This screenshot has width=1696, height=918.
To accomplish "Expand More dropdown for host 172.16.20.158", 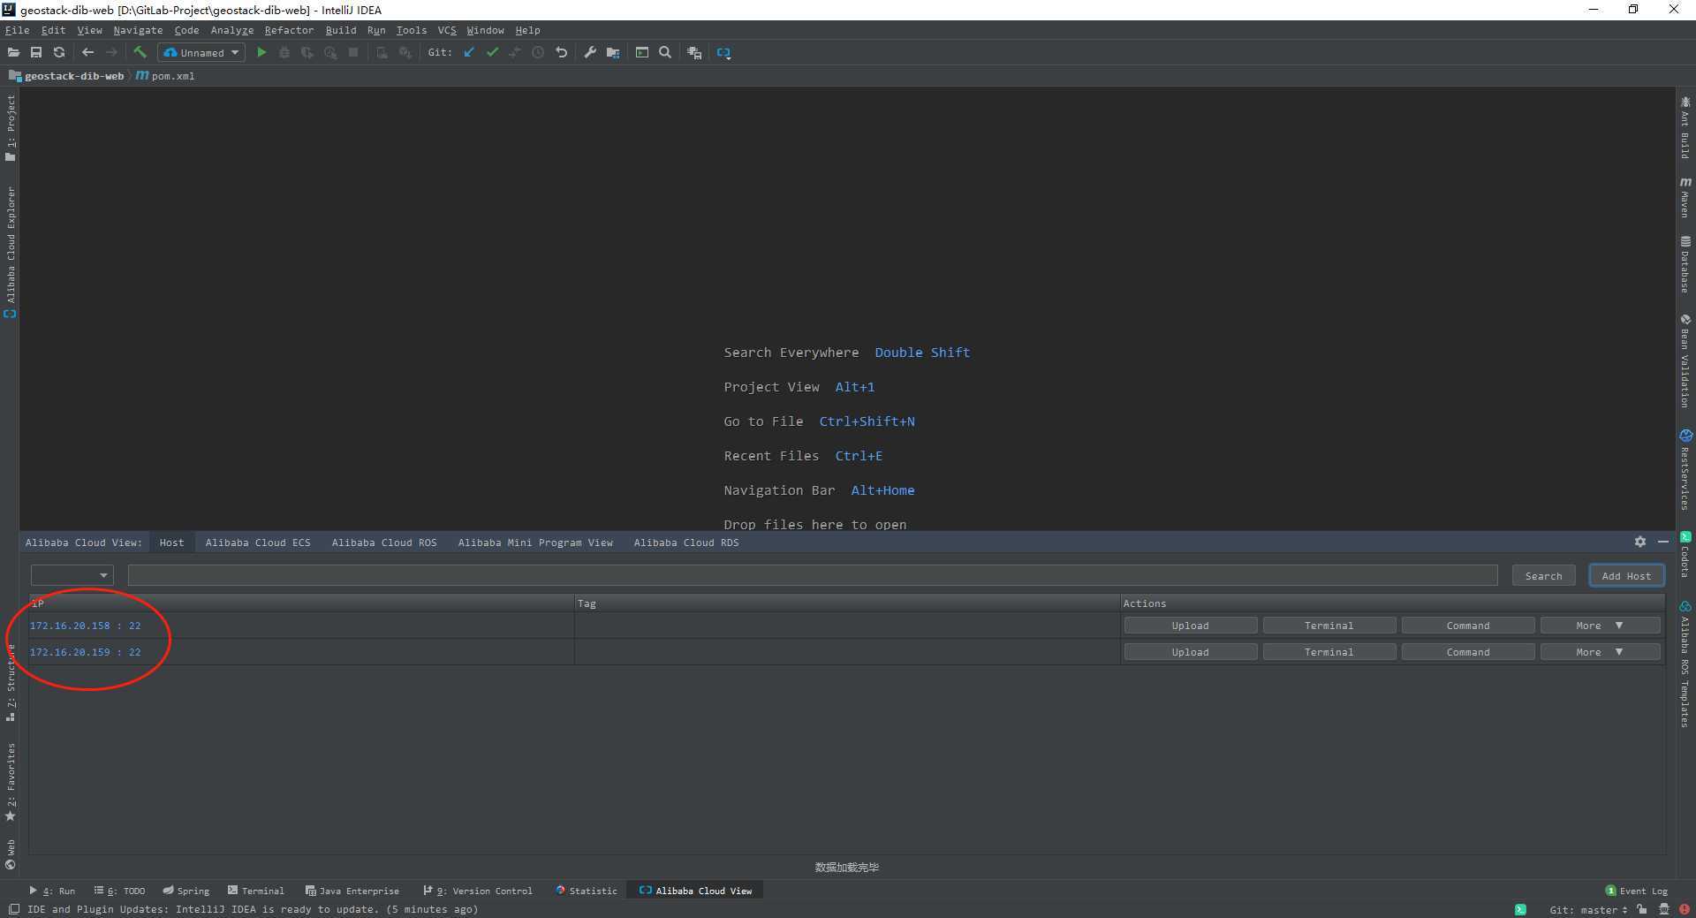I will coord(1600,626).
